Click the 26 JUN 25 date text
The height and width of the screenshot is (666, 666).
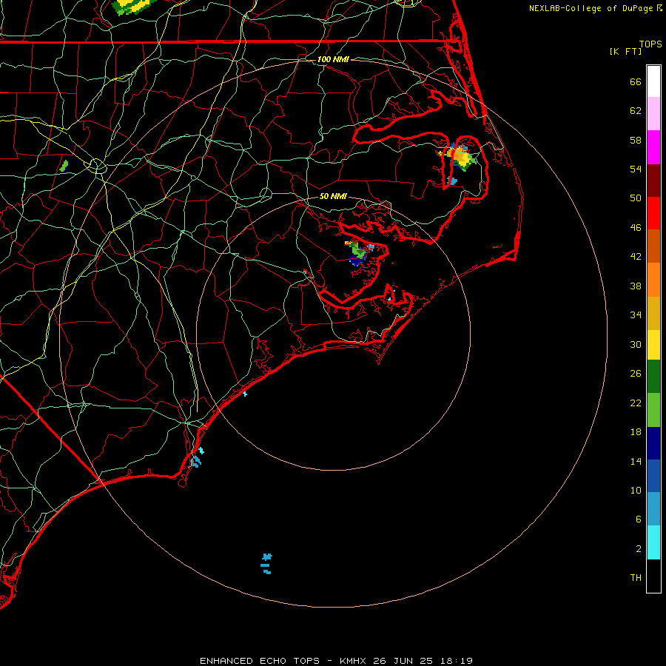point(403,661)
